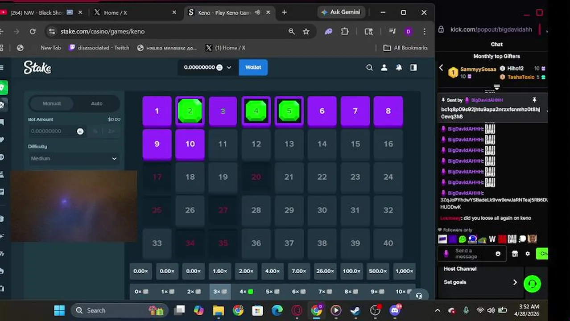Viewport: 570px width, 321px height.
Task: Switch to Auto betting mode
Action: coord(97,103)
